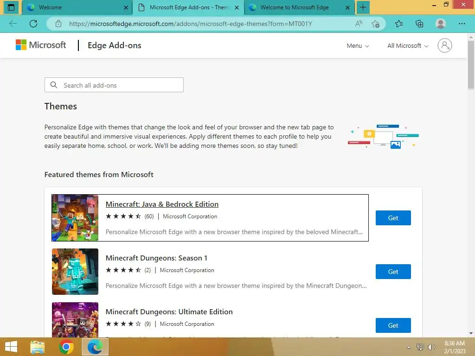Open Edge Settings and more ellipsis
This screenshot has height=356, width=475.
click(x=462, y=24)
